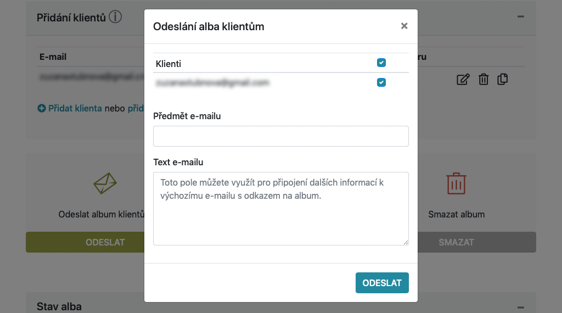Click the info icon beside Přidání klientů
Screen dimensions: 562x313
(115, 17)
